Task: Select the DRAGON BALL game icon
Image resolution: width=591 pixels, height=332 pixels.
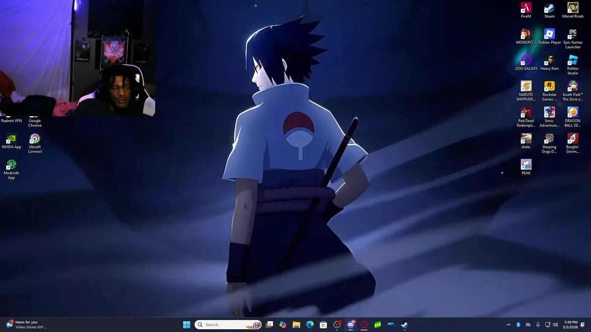Action: (x=573, y=118)
